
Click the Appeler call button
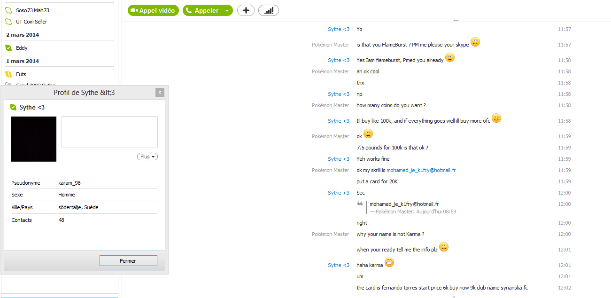203,10
